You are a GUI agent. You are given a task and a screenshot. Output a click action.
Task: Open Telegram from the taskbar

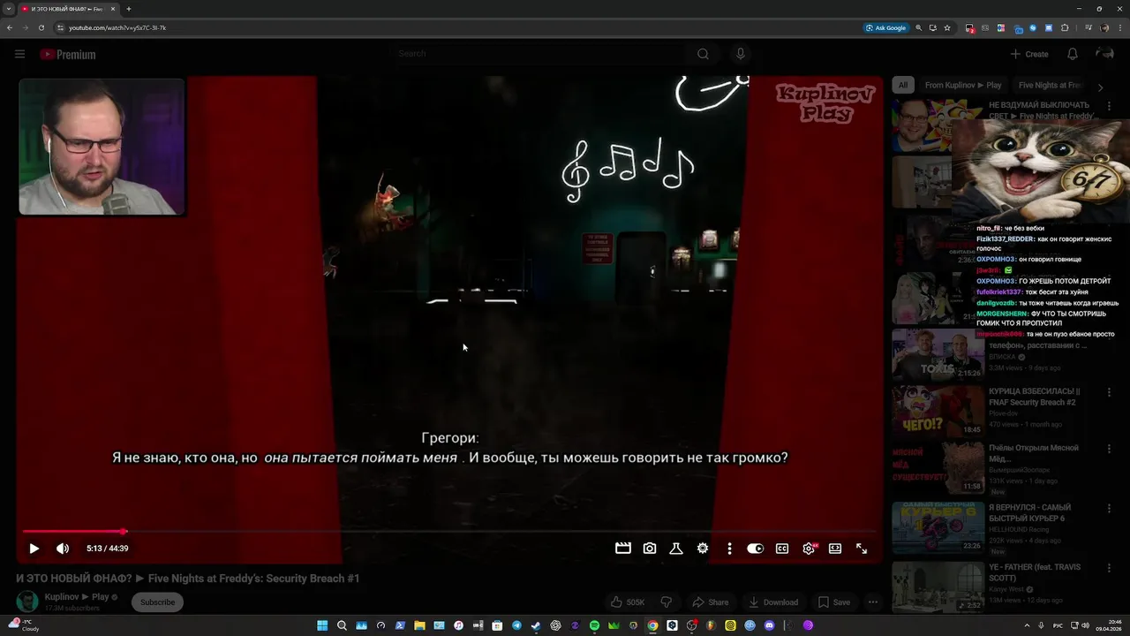516,625
